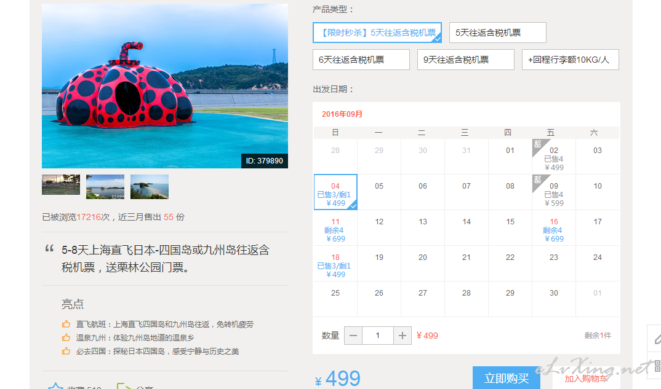Screen dimensions: 661x389
Task: Click the 分享 share icon
Action: 124,386
